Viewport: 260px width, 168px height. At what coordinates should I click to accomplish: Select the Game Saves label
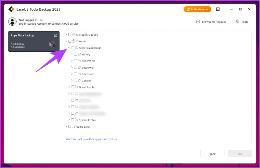click(83, 126)
